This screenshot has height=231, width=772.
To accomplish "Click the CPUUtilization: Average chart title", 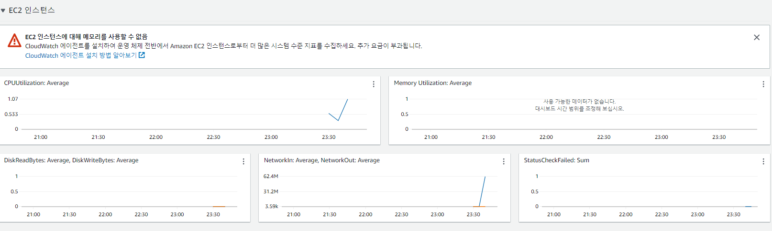I will (x=36, y=83).
